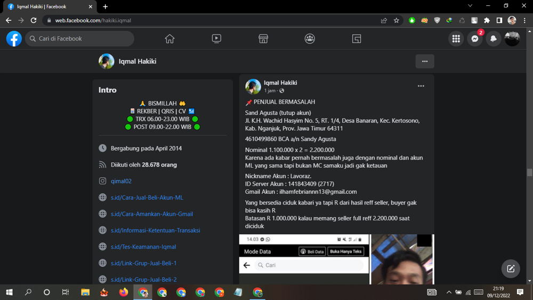Open the Facebook Home feed icon

(169, 39)
